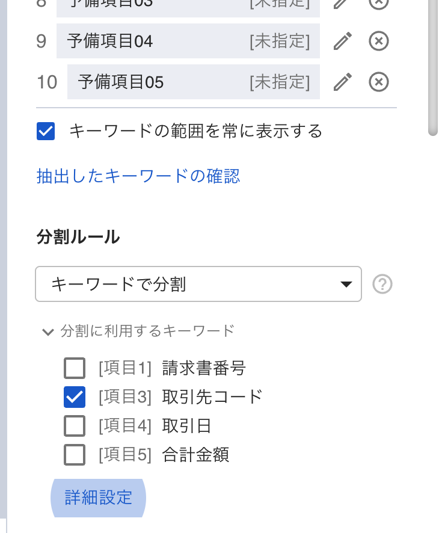Click the vertical scrollbar thumb
439x533 pixels.
[x=433, y=66]
